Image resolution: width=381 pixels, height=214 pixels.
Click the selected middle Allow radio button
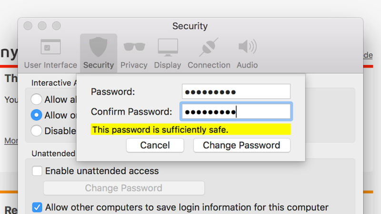pyautogui.click(x=36, y=115)
